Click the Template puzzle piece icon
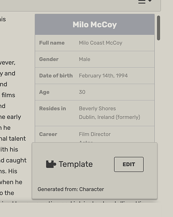 [51, 164]
